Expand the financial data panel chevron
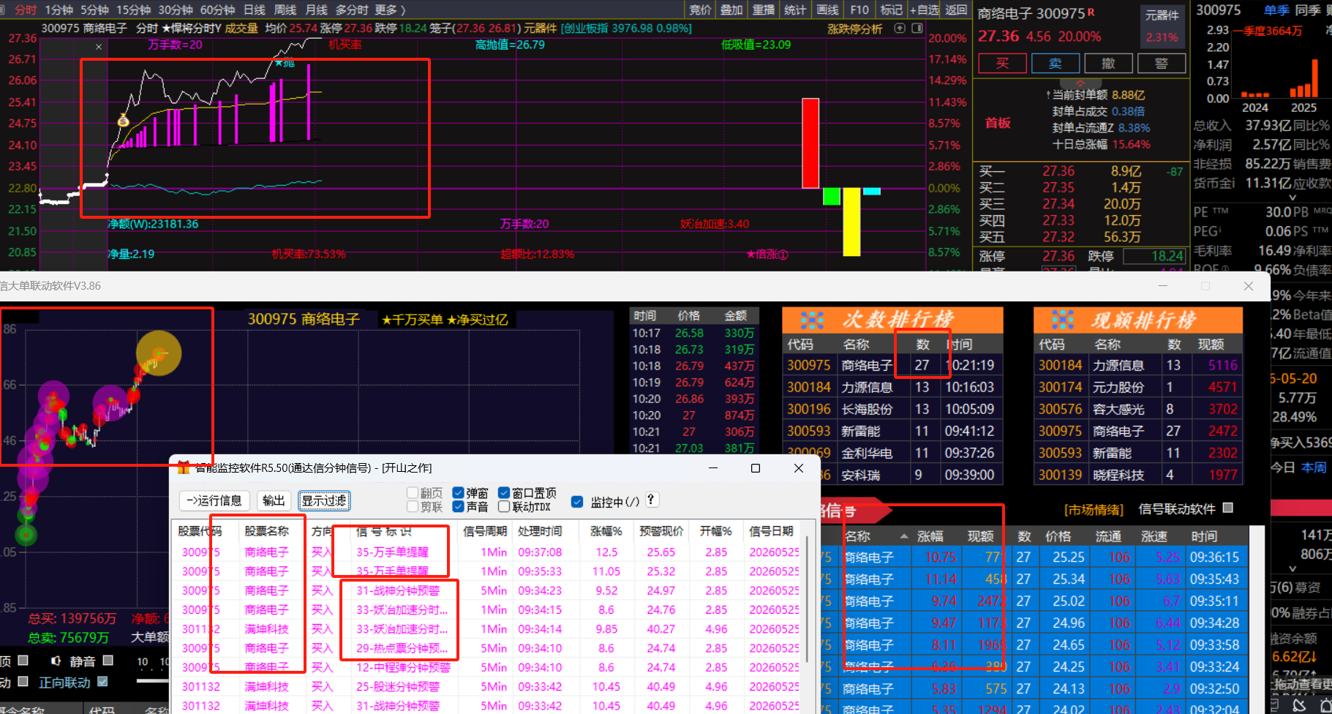The image size is (1332, 714). tap(1293, 198)
